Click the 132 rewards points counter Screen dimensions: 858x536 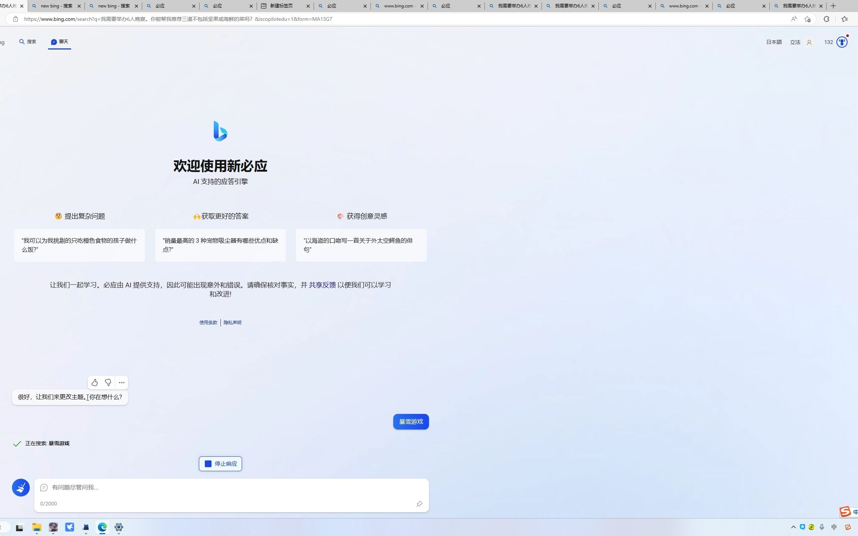point(829,42)
